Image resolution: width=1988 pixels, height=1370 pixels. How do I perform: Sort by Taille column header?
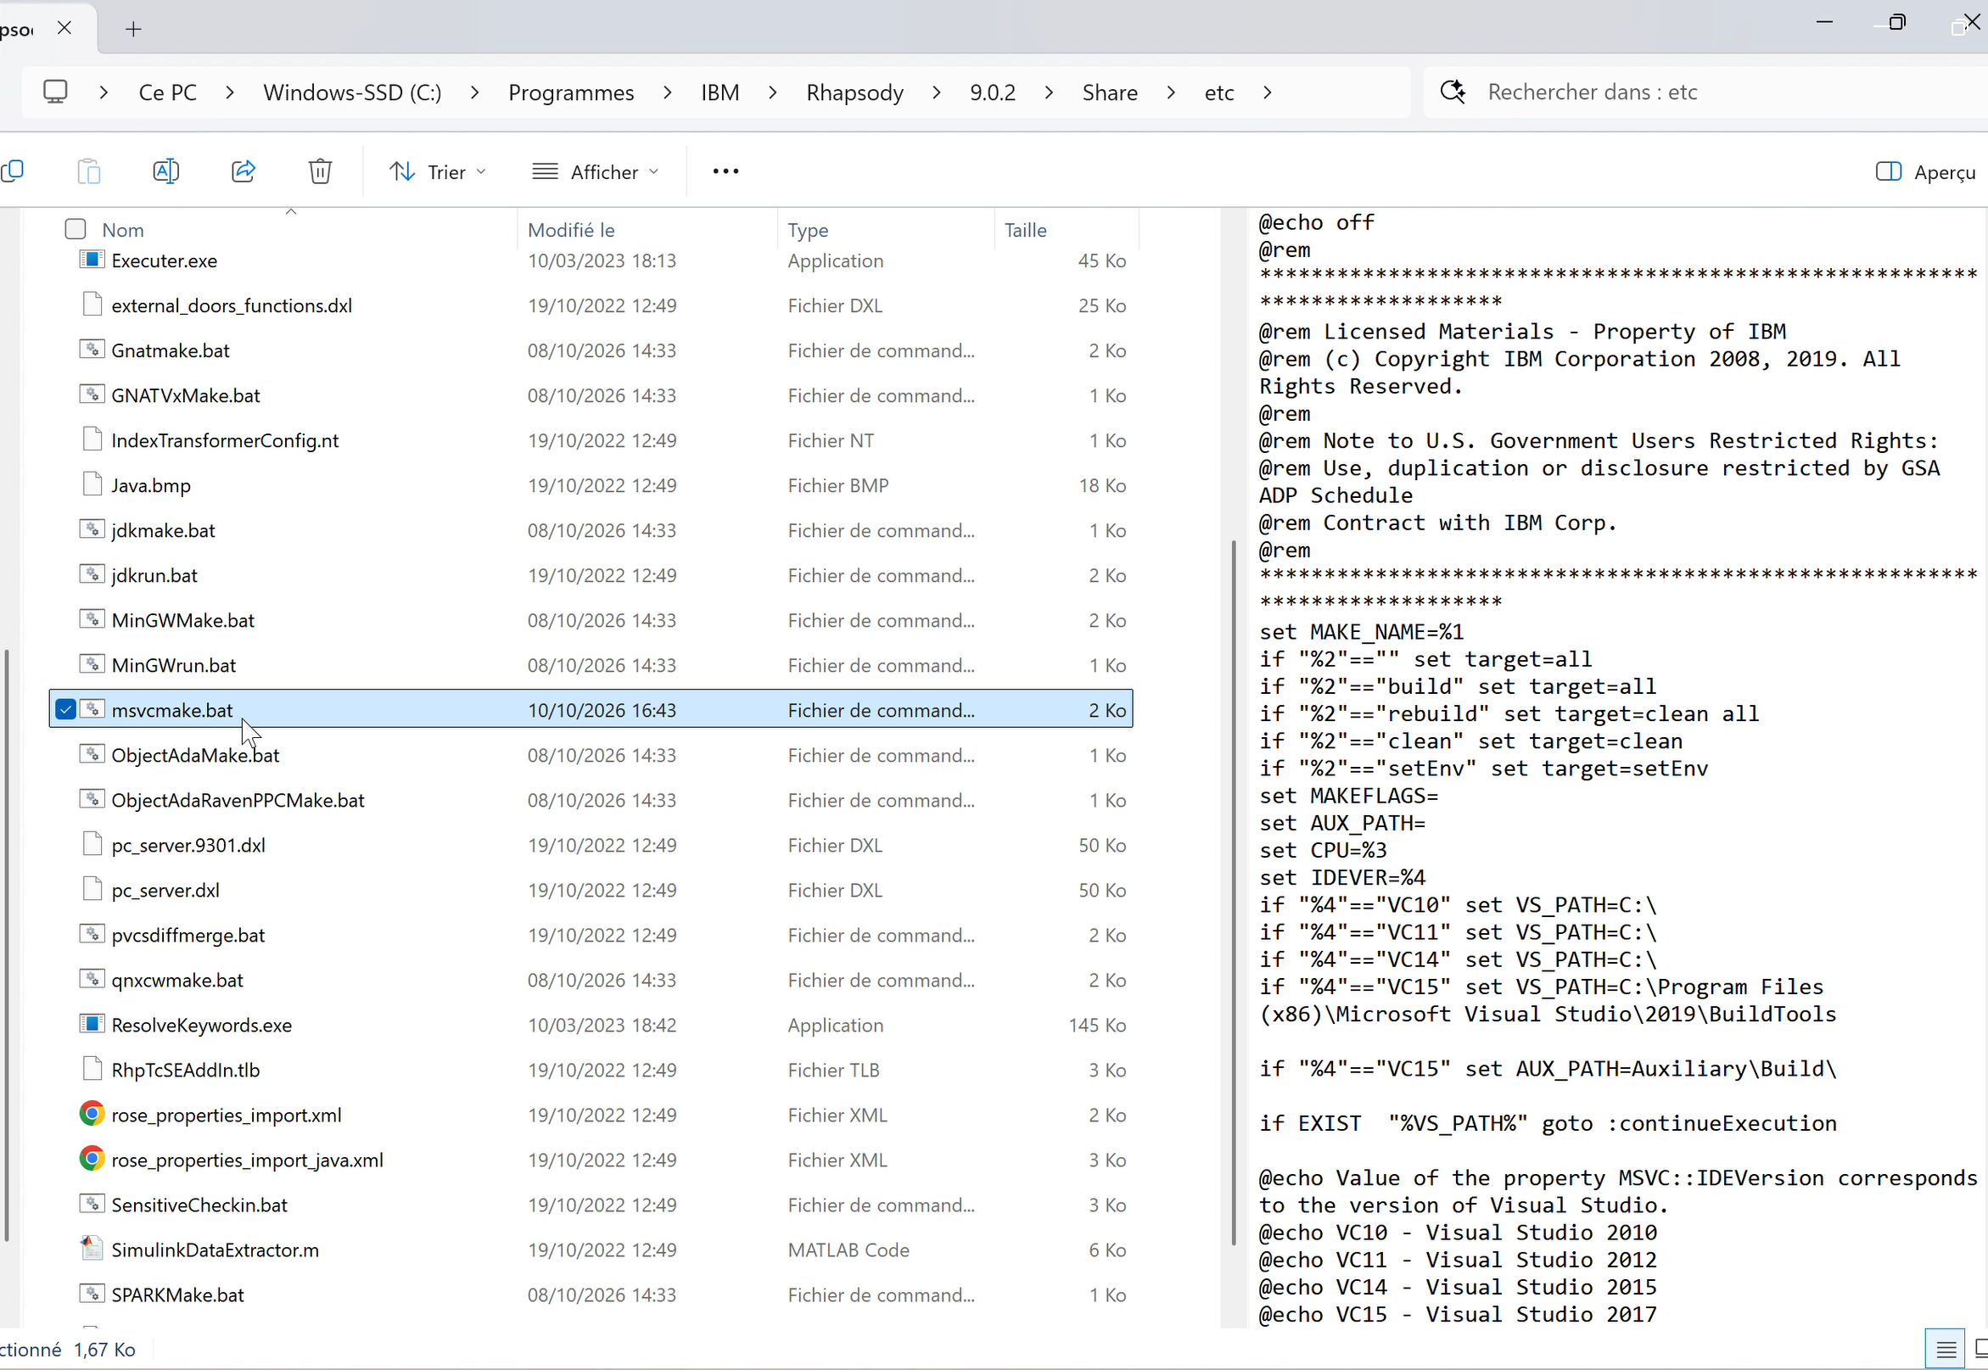click(1067, 229)
